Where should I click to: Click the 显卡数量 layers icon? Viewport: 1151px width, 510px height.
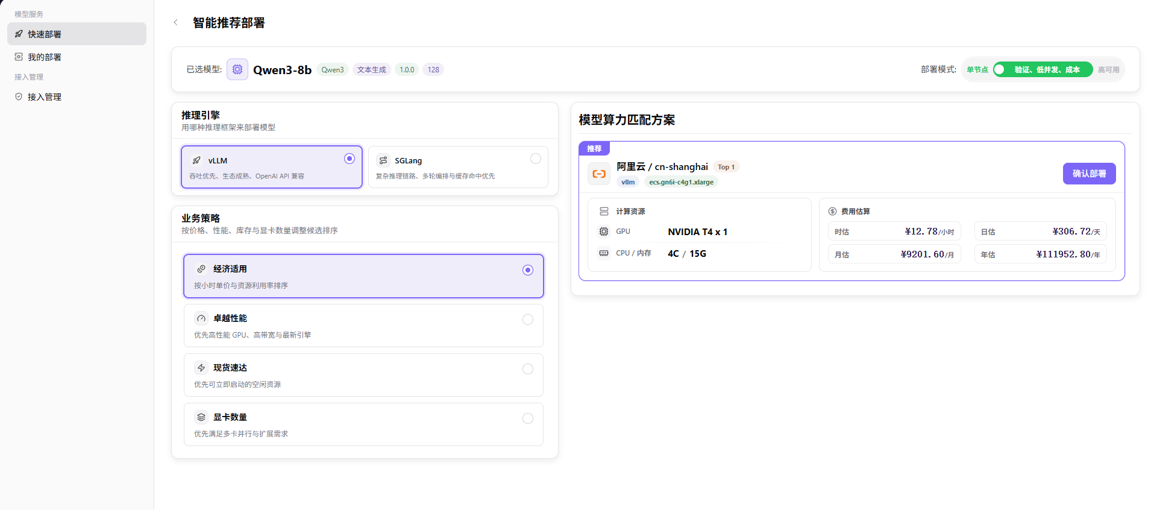pos(201,417)
